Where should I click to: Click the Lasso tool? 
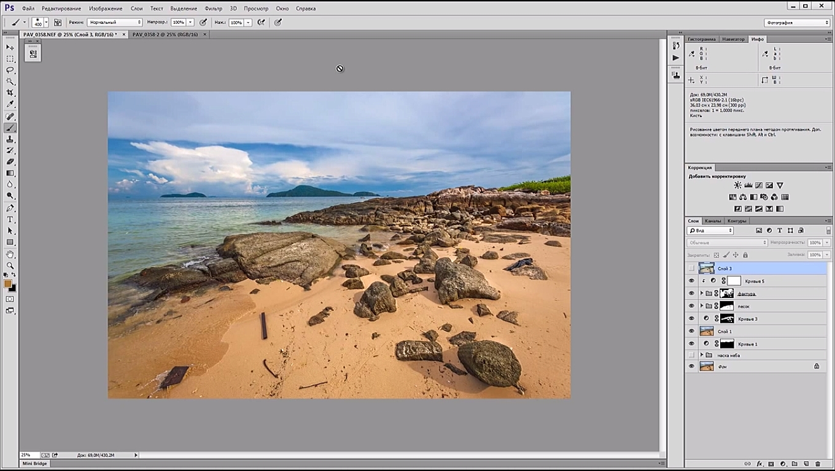(x=10, y=70)
